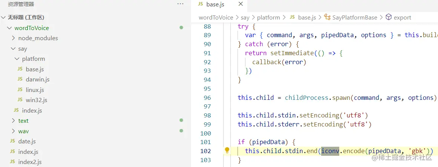The image size is (438, 167).
Task: Select the base.js editor tab
Action: click(219, 4)
